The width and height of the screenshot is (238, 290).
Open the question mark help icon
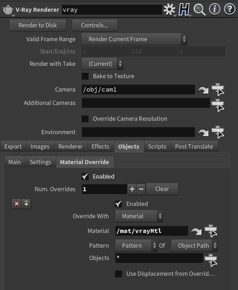pos(229,9)
